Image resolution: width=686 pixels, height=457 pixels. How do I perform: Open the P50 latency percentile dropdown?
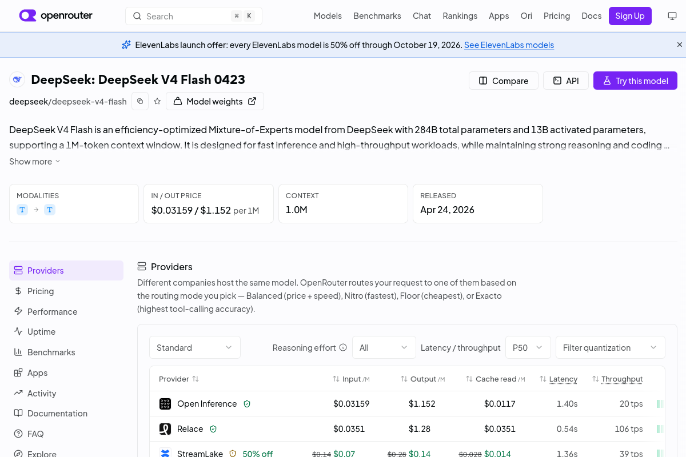click(x=528, y=347)
